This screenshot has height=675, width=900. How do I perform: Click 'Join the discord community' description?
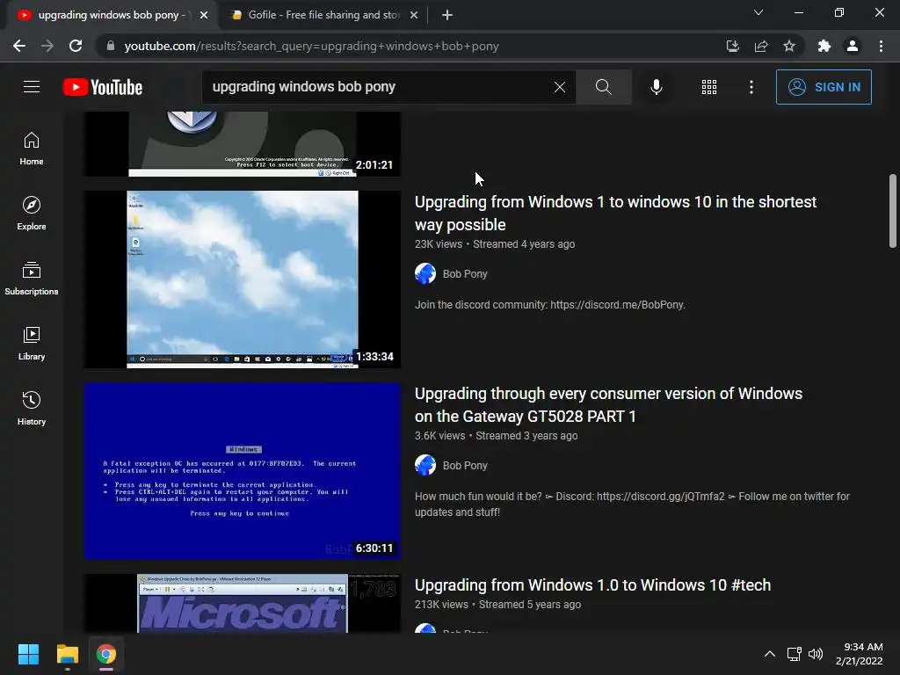click(x=550, y=305)
